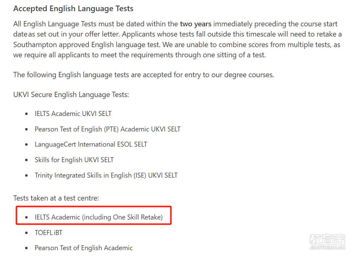Viewport: 352px width, 257px height.
Task: Click the 'Tests taken at a test centre' label
Action: pyautogui.click(x=56, y=198)
